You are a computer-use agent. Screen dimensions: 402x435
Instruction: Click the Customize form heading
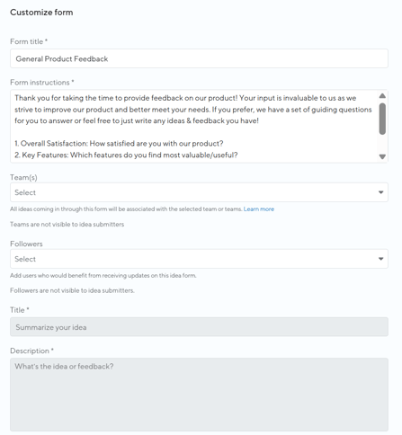(x=41, y=13)
